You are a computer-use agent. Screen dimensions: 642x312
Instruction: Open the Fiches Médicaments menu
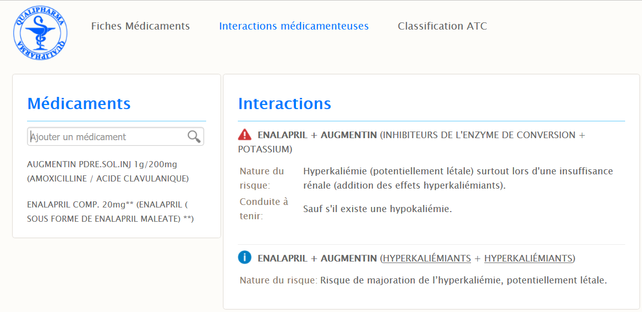pyautogui.click(x=140, y=26)
